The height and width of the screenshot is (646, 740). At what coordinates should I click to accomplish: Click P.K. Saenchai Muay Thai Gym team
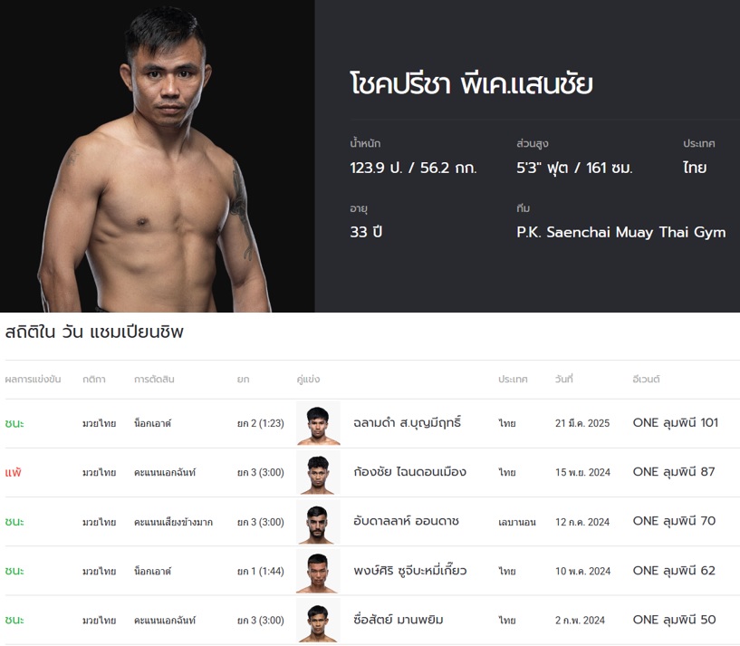(621, 232)
